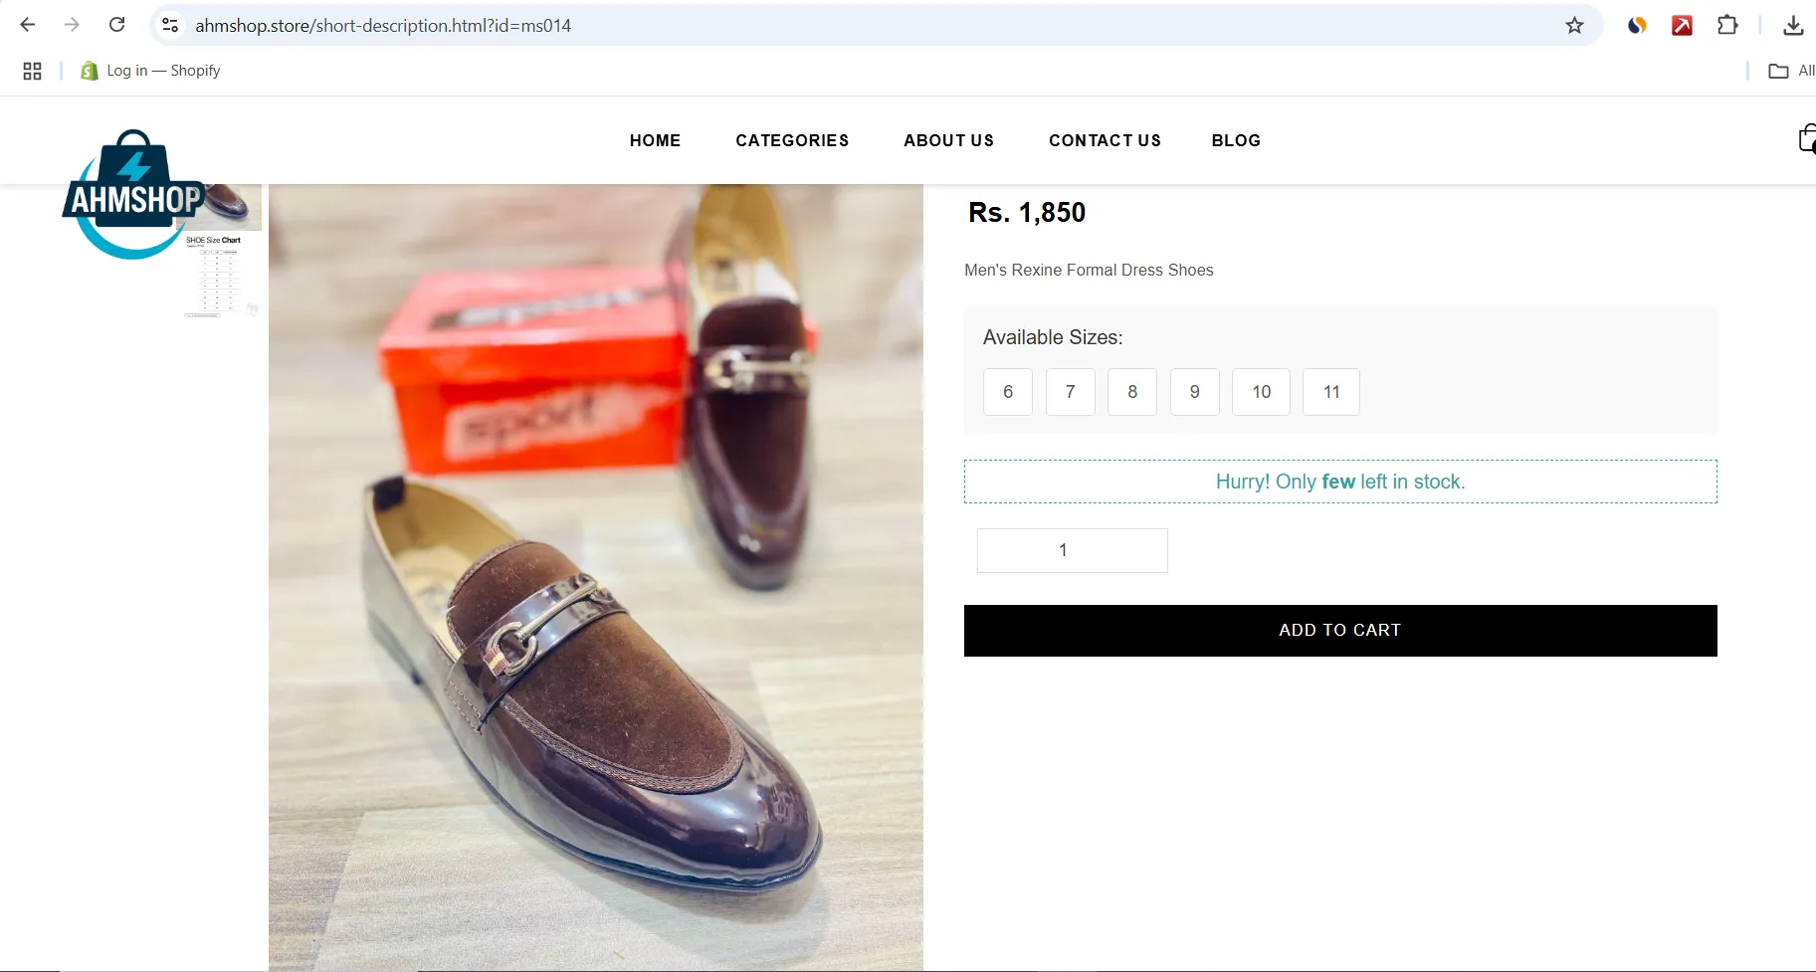
Task: Click the quantity input field
Action: [x=1072, y=550]
